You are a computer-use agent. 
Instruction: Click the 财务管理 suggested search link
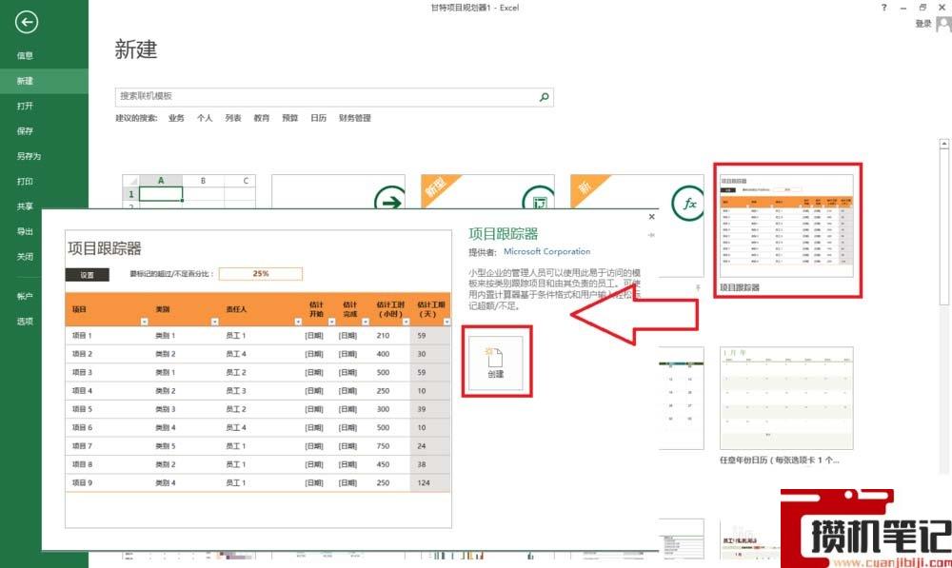pos(354,118)
